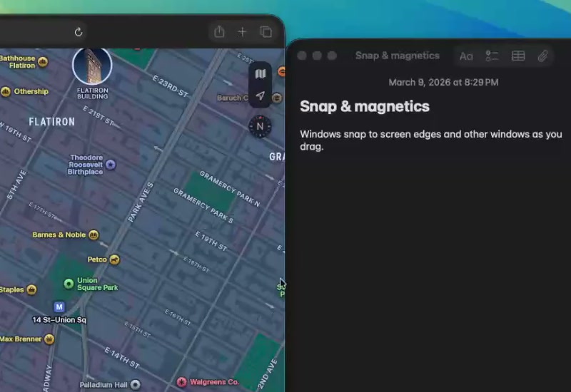Reload the page in the browser window

(79, 32)
